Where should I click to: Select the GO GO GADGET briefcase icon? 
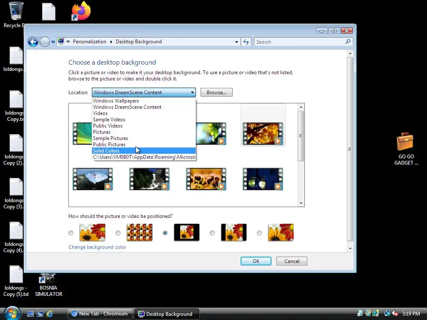tap(406, 149)
